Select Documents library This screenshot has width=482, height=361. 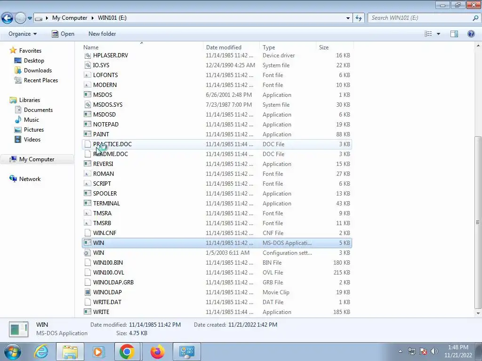tap(39, 110)
